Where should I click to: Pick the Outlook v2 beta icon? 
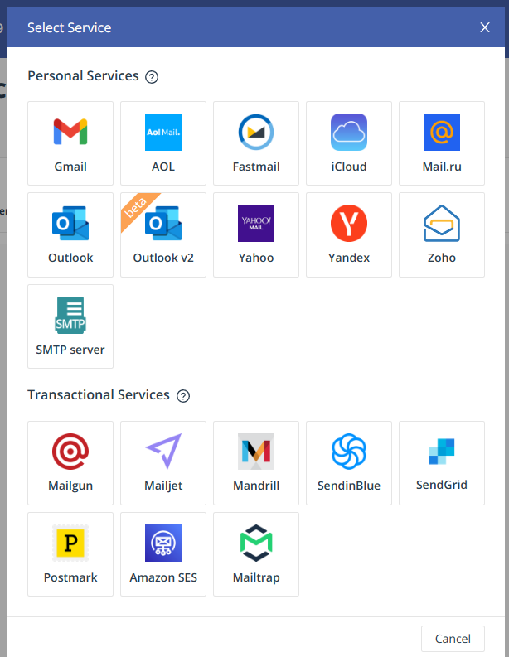pyautogui.click(x=163, y=223)
